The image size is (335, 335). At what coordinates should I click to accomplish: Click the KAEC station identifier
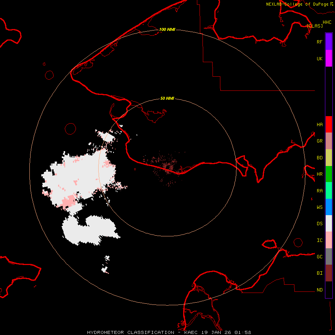click(x=191, y=332)
